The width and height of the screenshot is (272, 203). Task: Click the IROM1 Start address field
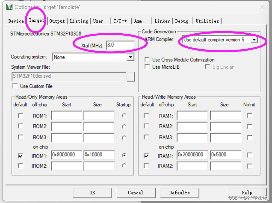tap(67, 155)
